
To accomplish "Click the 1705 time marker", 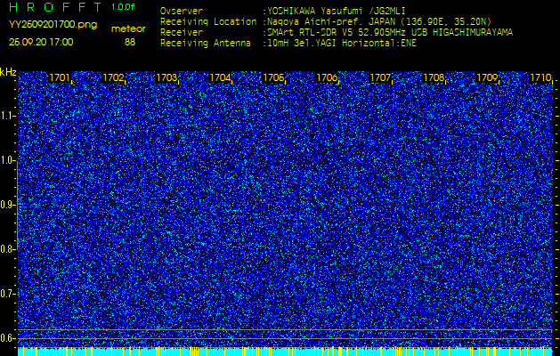I will (273, 77).
